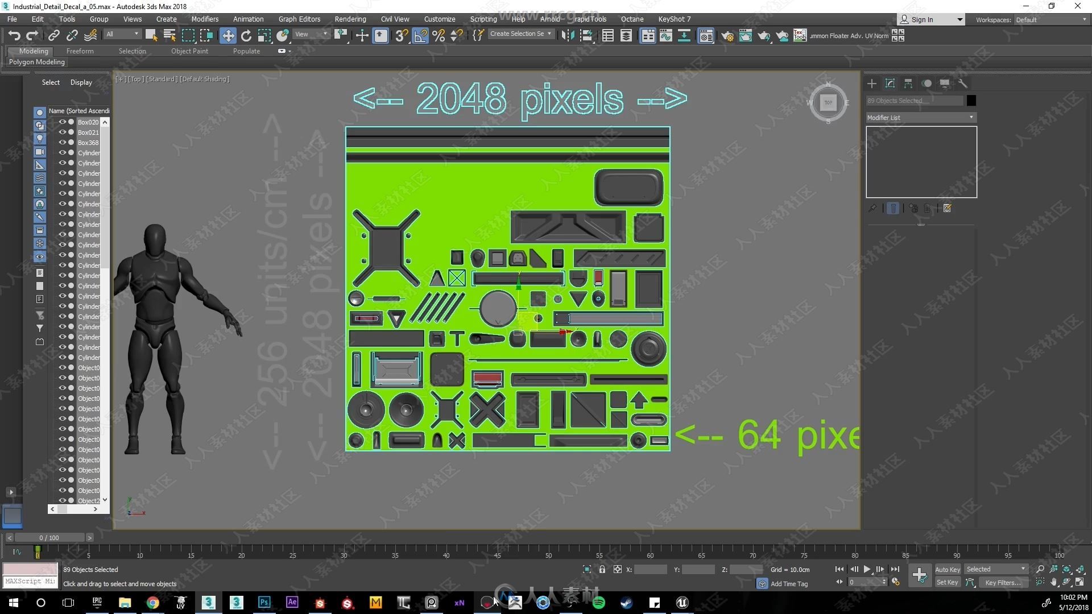Image resolution: width=1092 pixels, height=614 pixels.
Task: Toggle 3D Snaps button
Action: (x=402, y=36)
